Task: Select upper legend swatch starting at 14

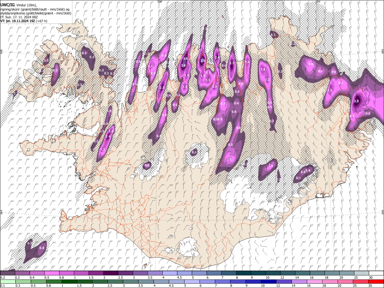Action: click(303, 273)
